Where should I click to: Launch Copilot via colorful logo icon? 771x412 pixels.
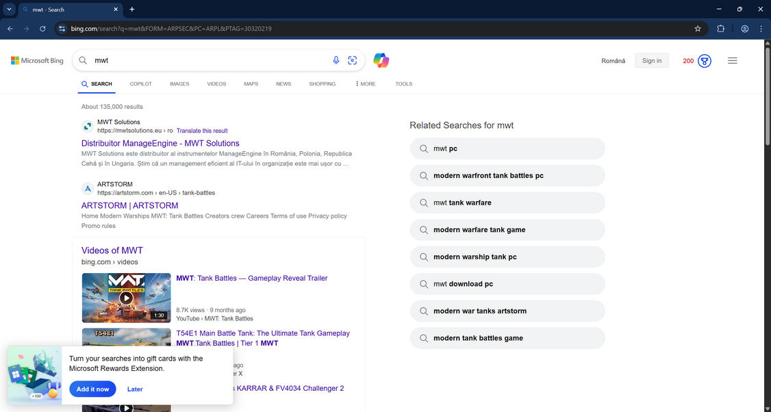[381, 60]
